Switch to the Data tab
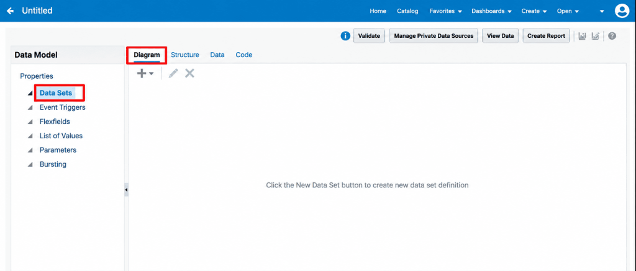 pyautogui.click(x=217, y=55)
